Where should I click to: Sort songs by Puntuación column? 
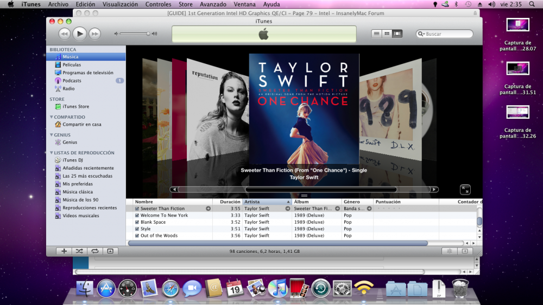point(406,202)
